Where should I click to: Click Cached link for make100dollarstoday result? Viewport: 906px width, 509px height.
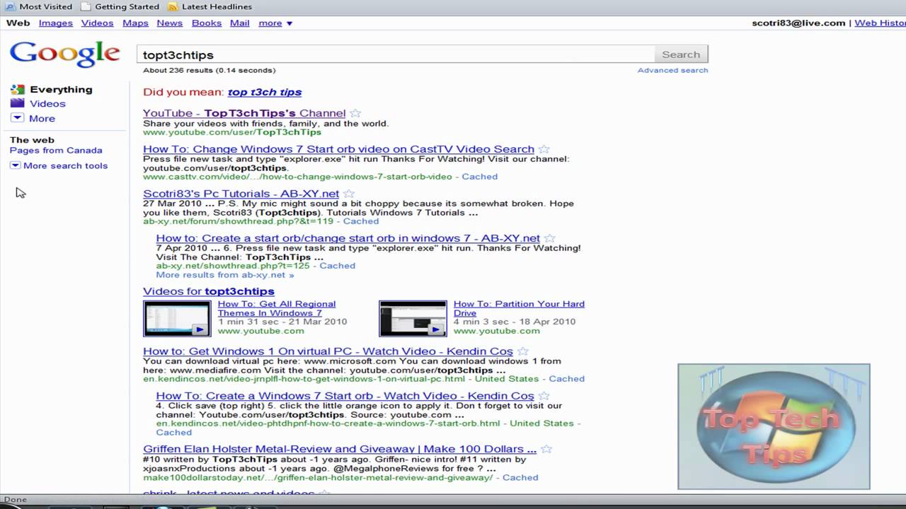point(520,478)
